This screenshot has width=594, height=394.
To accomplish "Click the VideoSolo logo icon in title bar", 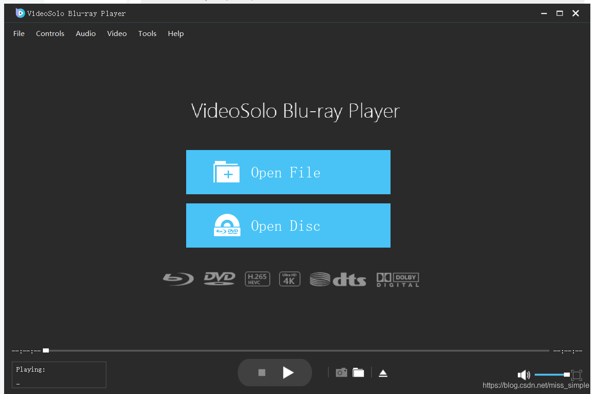I will tap(20, 13).
